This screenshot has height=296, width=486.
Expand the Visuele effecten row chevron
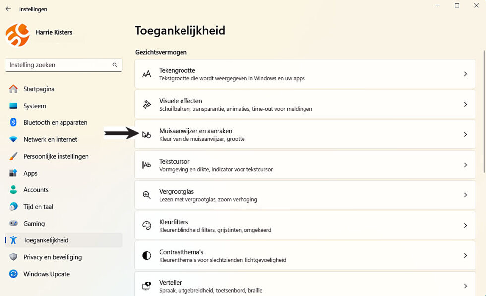[465, 104]
